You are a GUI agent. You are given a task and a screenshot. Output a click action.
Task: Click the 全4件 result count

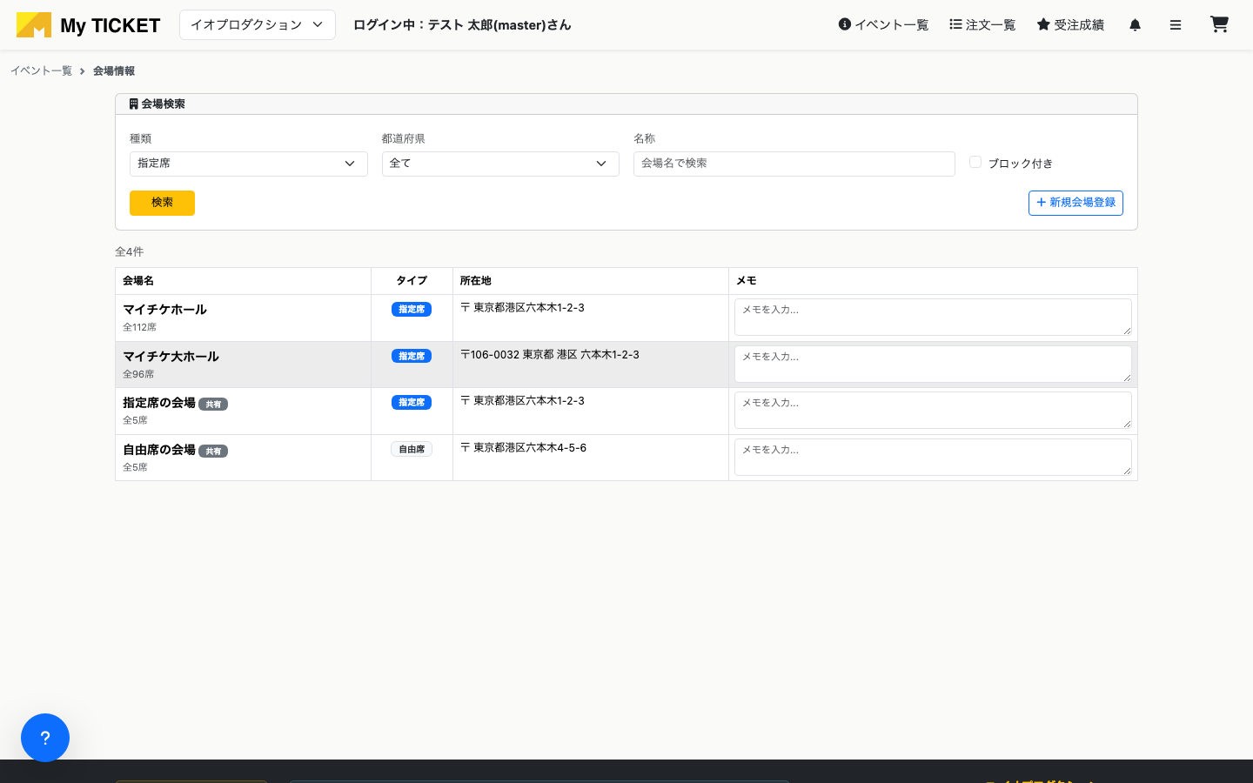(x=130, y=252)
